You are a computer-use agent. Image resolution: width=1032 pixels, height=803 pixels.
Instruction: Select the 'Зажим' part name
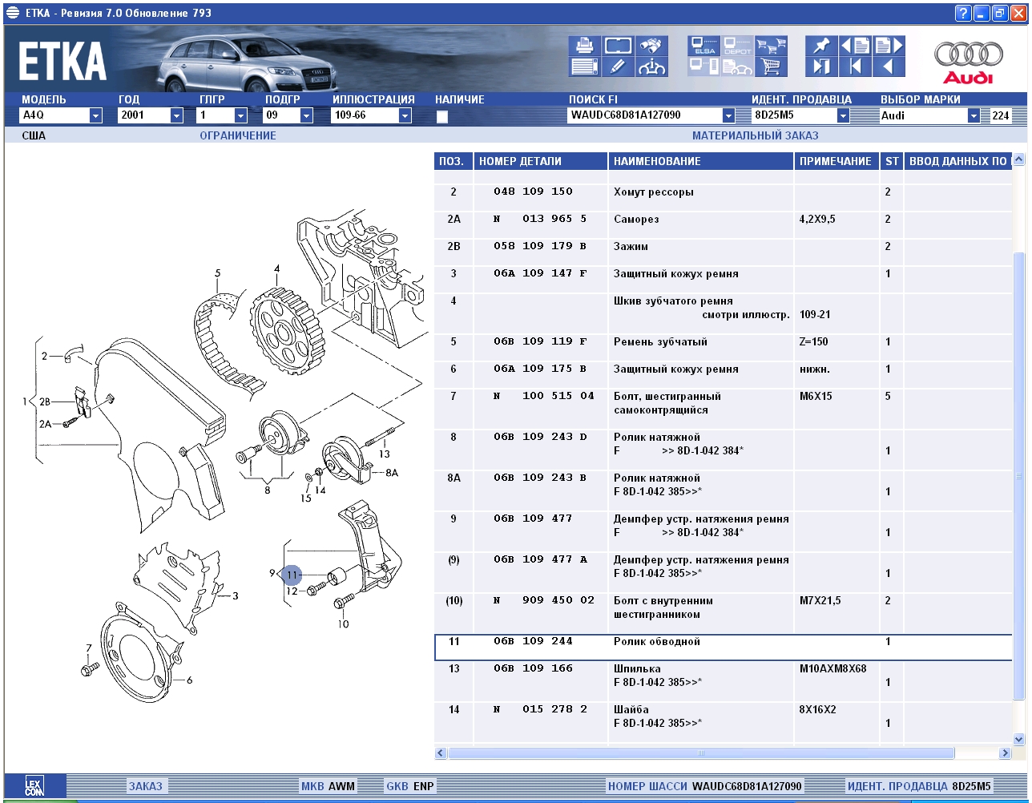631,246
